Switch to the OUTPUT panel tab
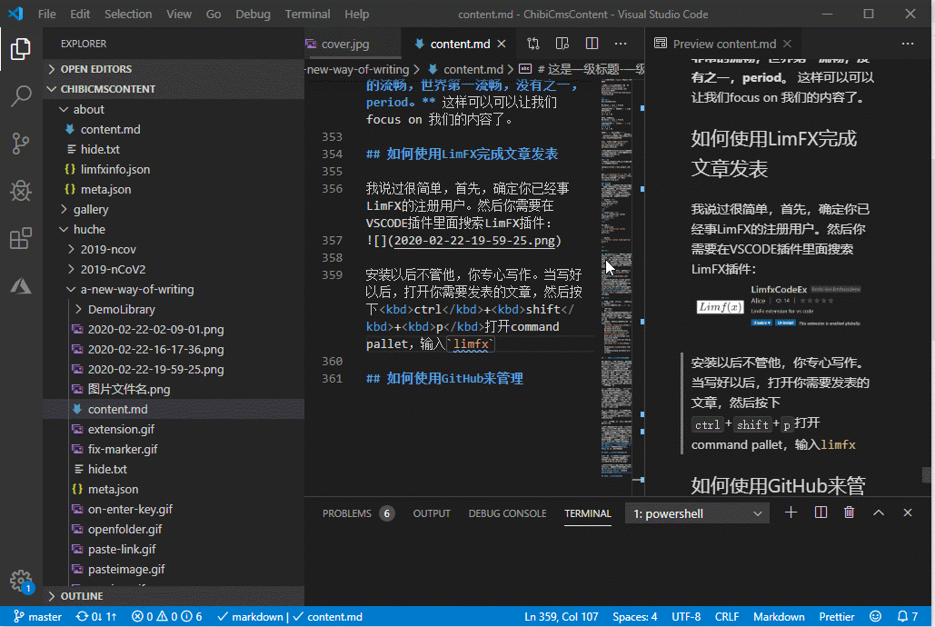935x627 pixels. pyautogui.click(x=432, y=513)
